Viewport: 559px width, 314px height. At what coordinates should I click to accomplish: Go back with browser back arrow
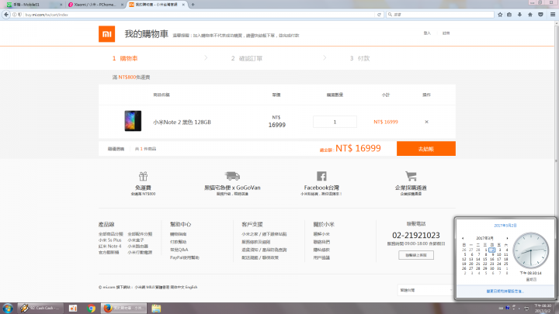pos(6,15)
